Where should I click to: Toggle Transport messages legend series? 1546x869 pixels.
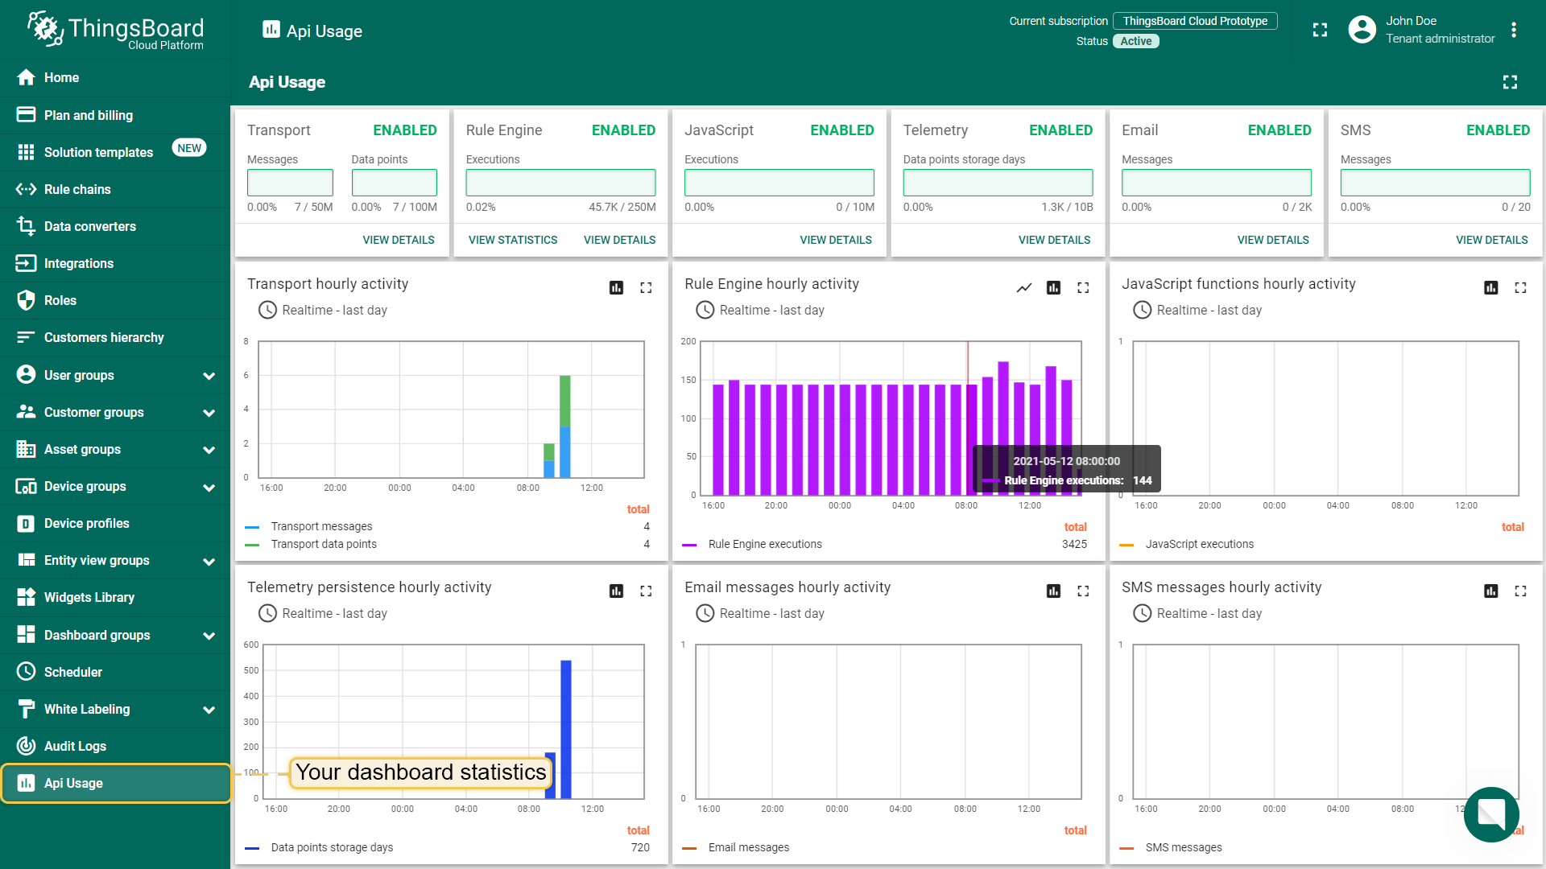321,526
